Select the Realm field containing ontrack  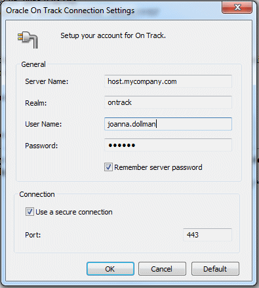pos(168,102)
